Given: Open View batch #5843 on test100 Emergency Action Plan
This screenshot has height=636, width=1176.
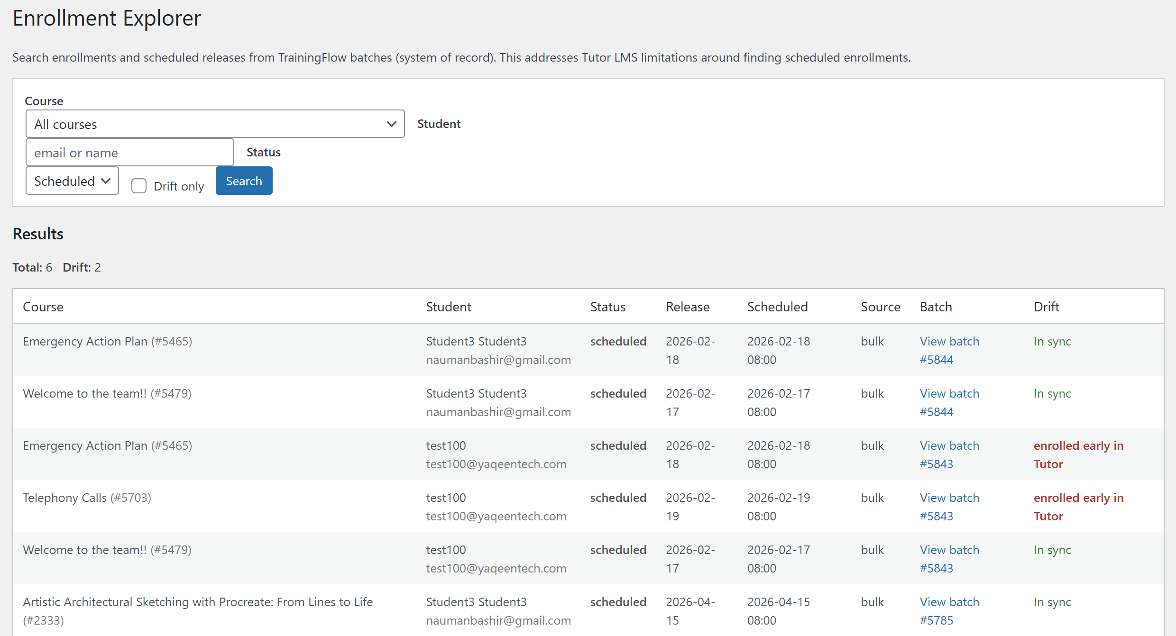Looking at the screenshot, I should tap(949, 454).
